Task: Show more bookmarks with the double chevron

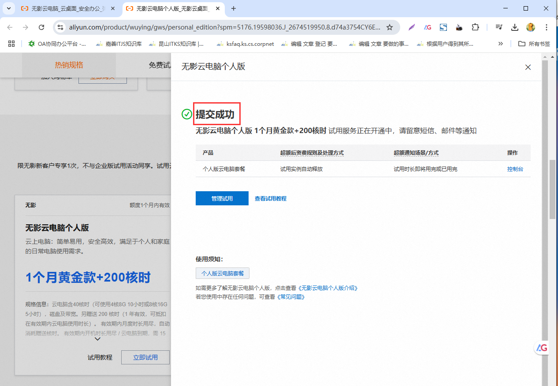Action: click(501, 44)
